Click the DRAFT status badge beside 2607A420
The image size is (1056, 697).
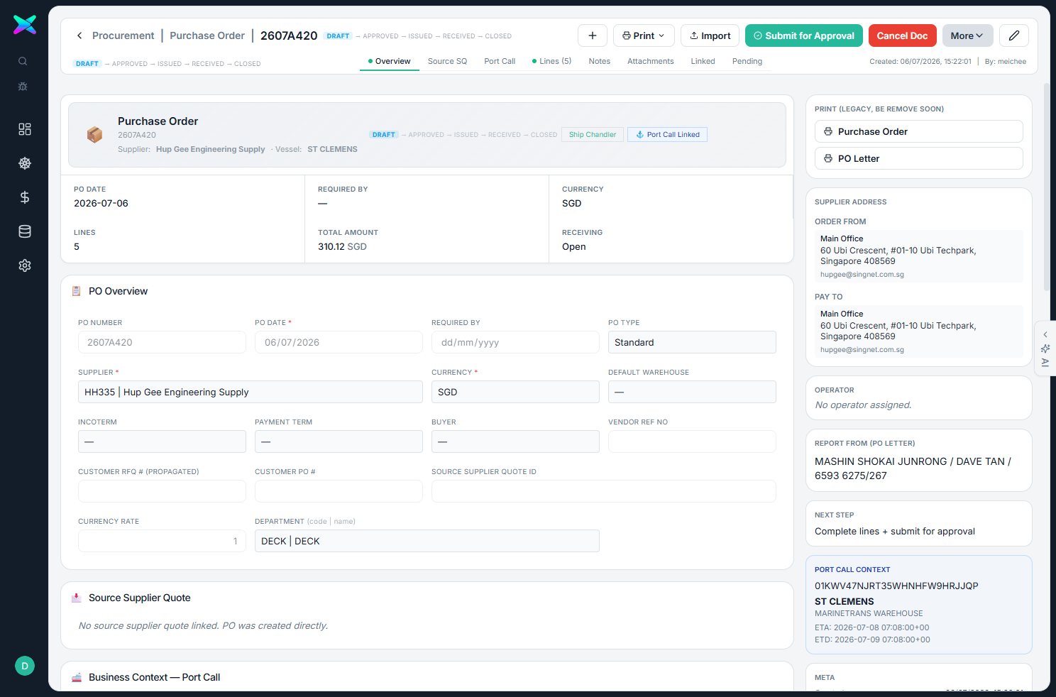pos(338,36)
